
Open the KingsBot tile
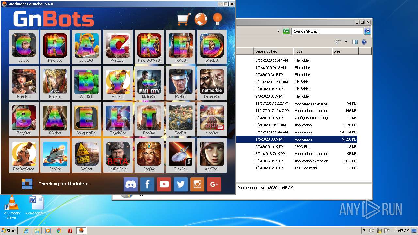tap(55, 47)
